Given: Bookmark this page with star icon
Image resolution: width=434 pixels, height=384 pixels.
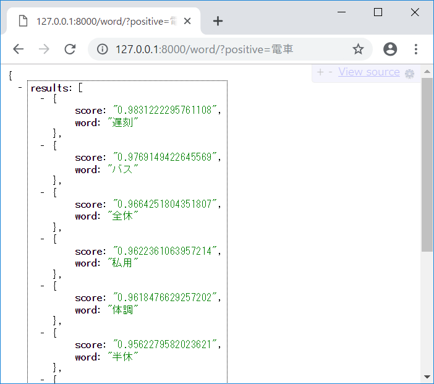Looking at the screenshot, I should pos(358,49).
